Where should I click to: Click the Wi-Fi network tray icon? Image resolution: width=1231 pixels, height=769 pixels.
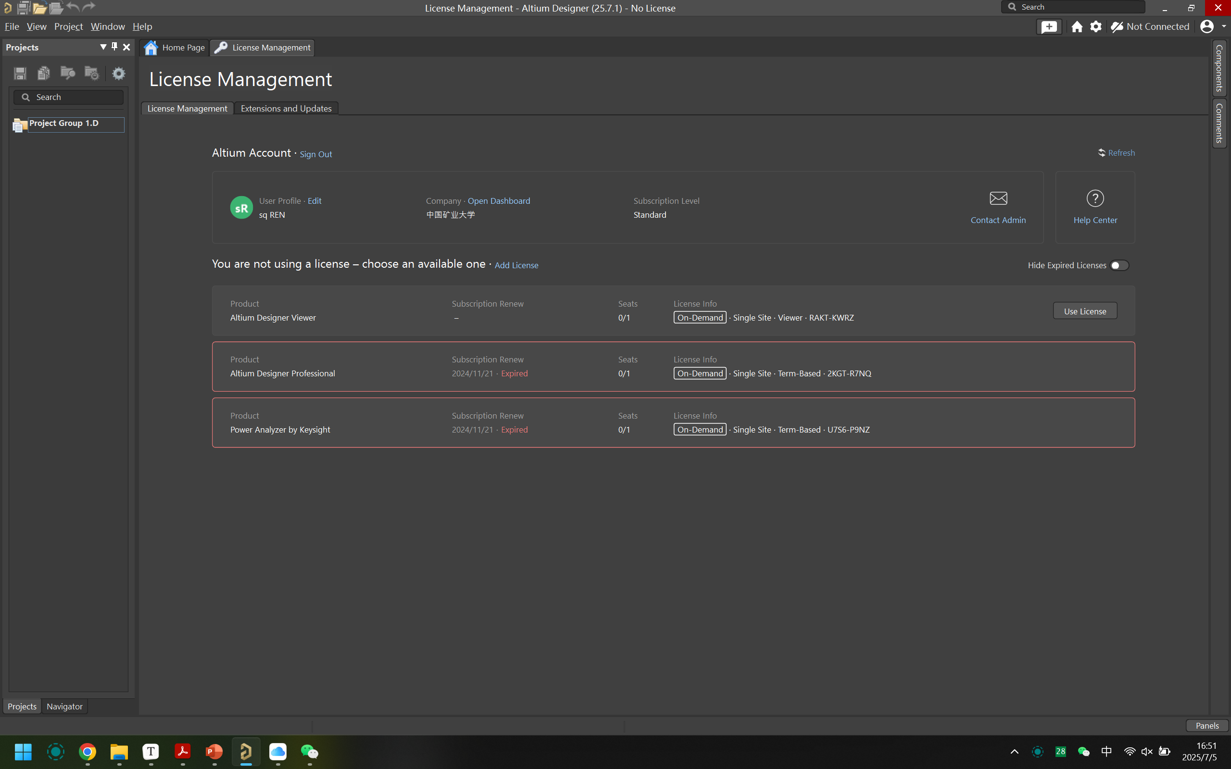[1129, 752]
